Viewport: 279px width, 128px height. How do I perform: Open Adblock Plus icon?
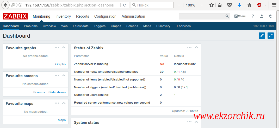(259, 5)
